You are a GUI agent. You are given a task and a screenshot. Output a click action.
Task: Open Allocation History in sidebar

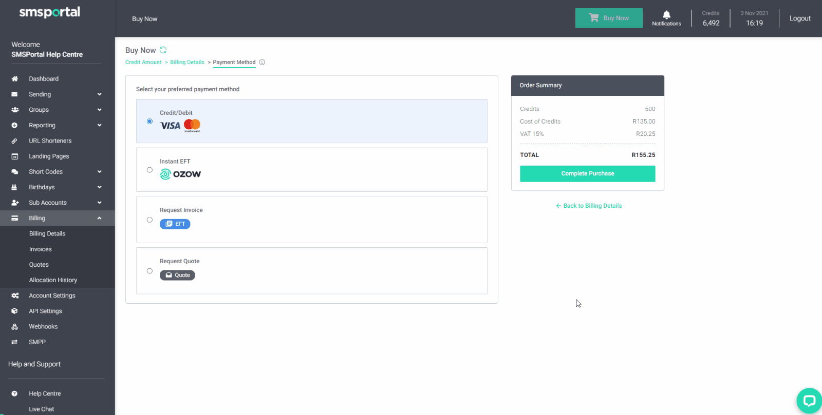(53, 280)
